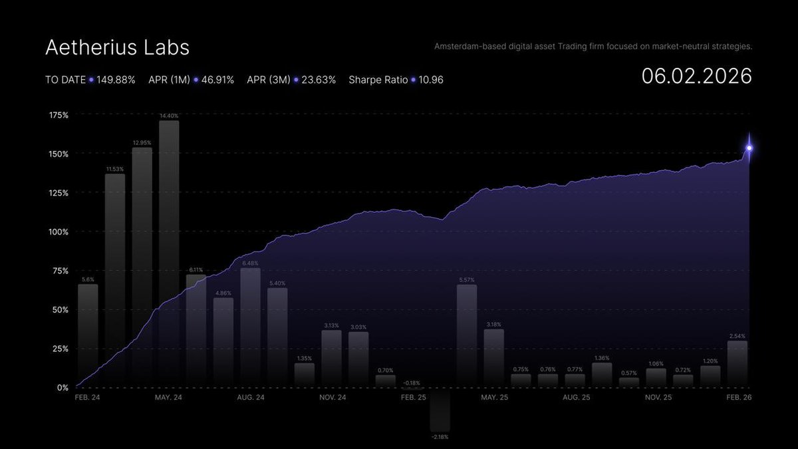Click the 175% y-axis label

pos(59,115)
